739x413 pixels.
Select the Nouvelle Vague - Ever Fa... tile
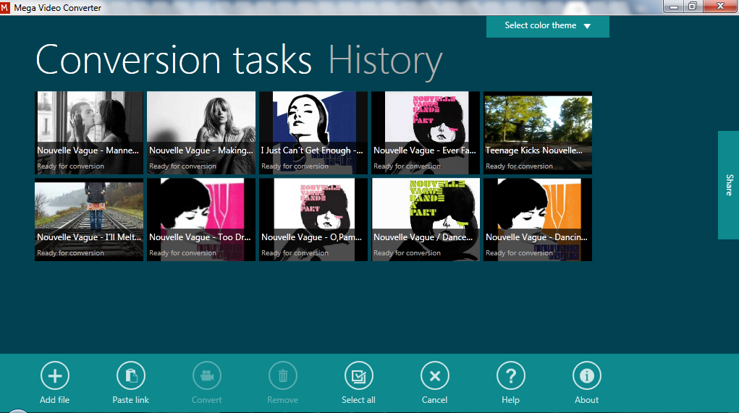tap(426, 133)
